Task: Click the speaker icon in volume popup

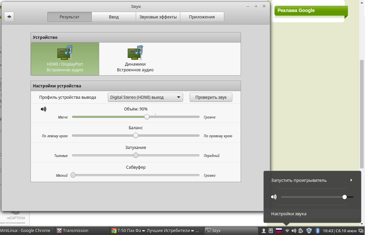Action: pyautogui.click(x=274, y=197)
